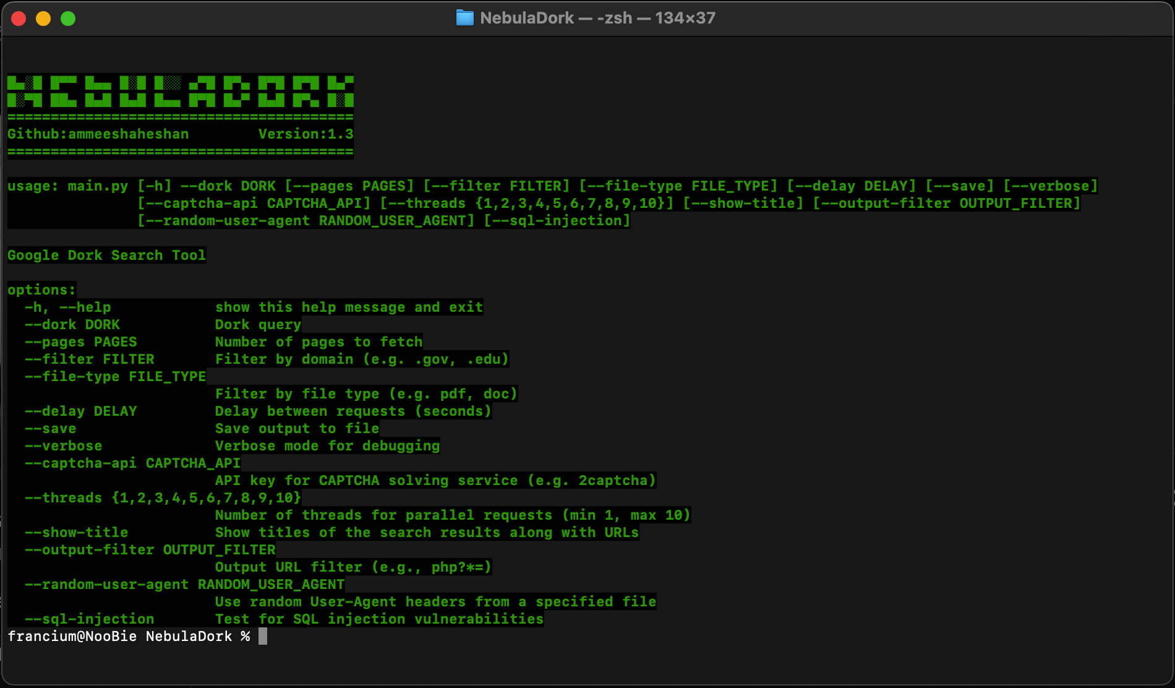The height and width of the screenshot is (688, 1175).
Task: Click 'Test for SQL injection vulnerabilities'
Action: pyautogui.click(x=380, y=619)
